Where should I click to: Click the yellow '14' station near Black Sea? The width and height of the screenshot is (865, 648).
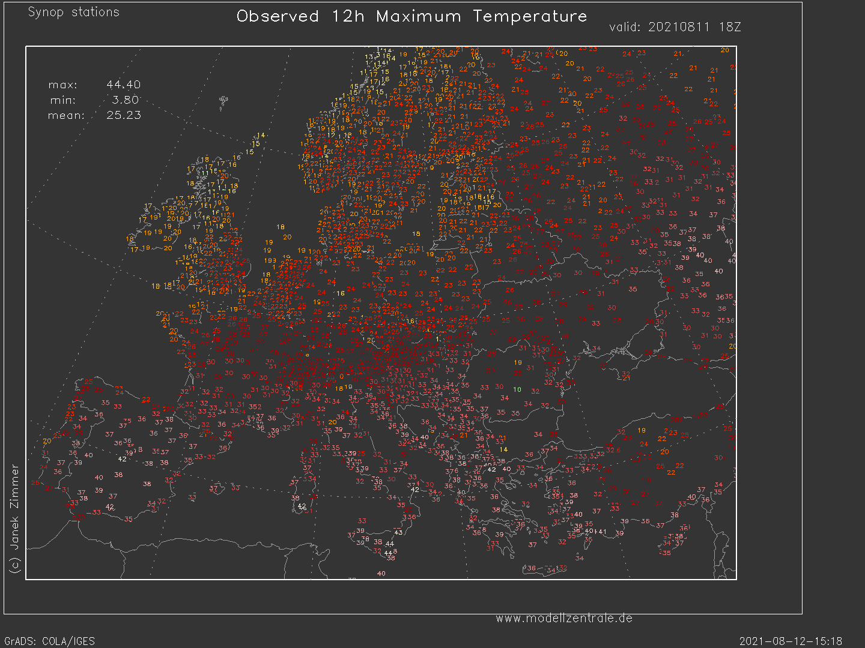[503, 449]
